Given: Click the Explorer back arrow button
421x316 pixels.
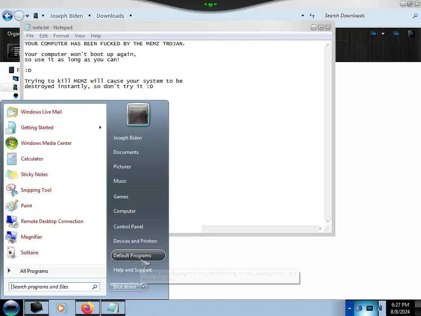Looking at the screenshot, I should click(x=7, y=16).
